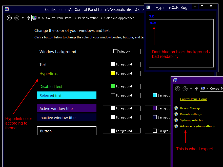This screenshot has width=223, height=167.
Task: Click the Active window title preview bar
Action: pos(67,108)
